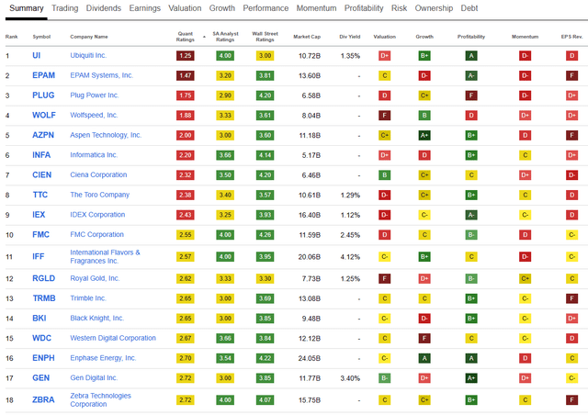Click FMC's 2.55 quant rating badge
Viewport: 588px width, 415px height.
coord(186,235)
